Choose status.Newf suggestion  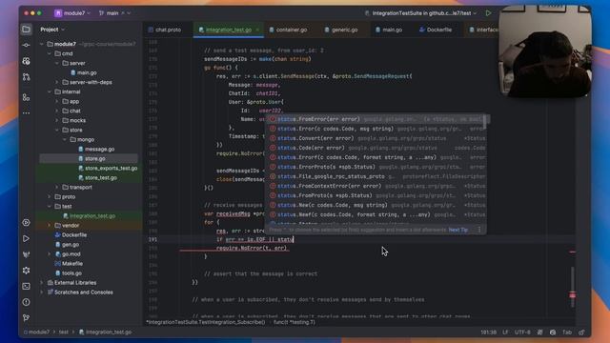[376, 214]
